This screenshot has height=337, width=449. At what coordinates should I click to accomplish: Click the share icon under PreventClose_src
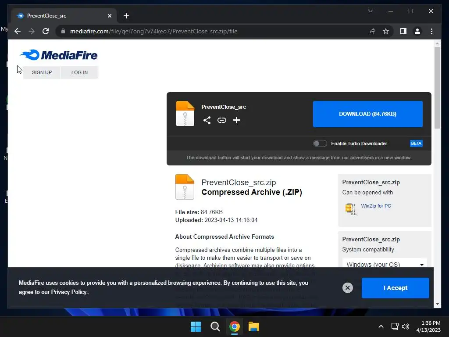tap(207, 120)
